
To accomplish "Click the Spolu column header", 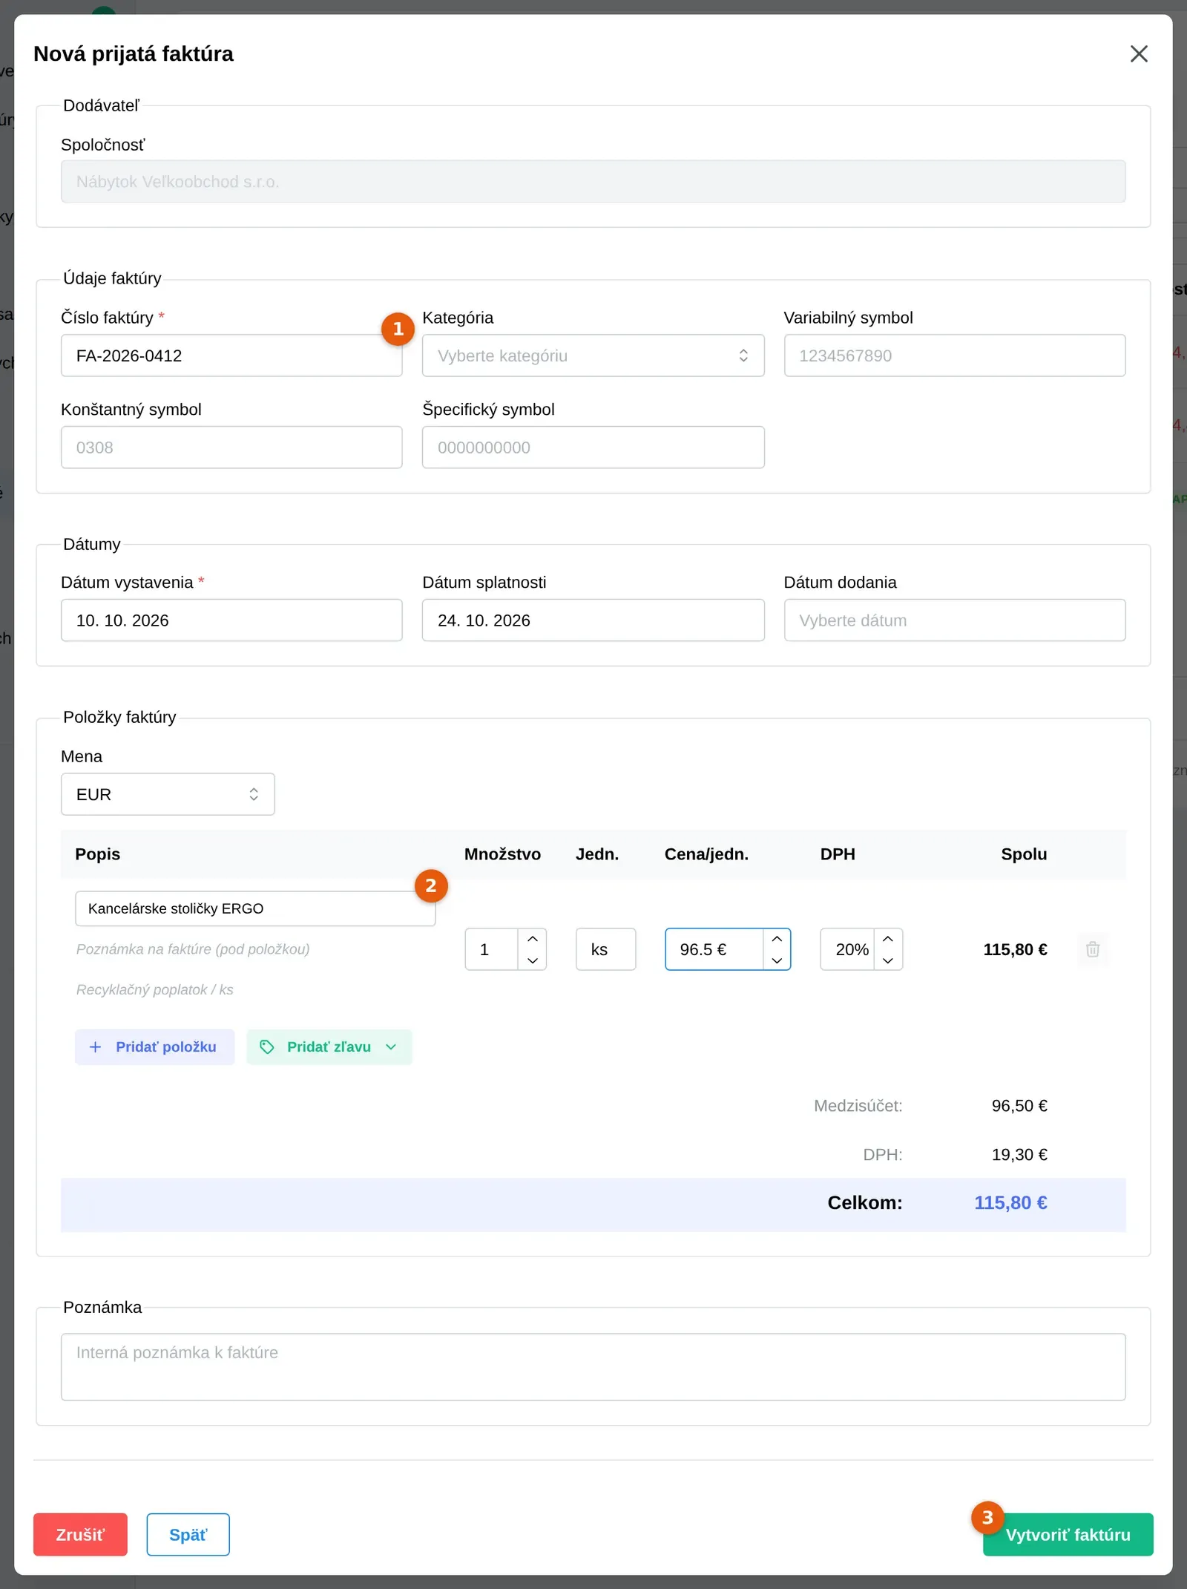I will tap(1024, 854).
